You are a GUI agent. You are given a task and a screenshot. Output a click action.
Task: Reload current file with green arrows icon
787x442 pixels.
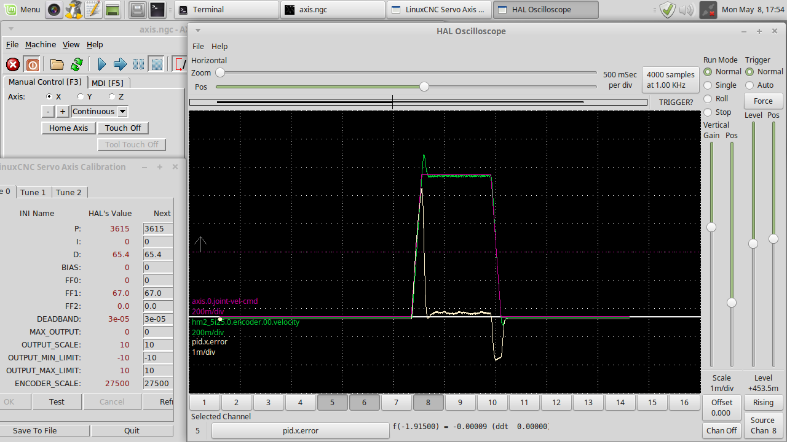coord(77,64)
